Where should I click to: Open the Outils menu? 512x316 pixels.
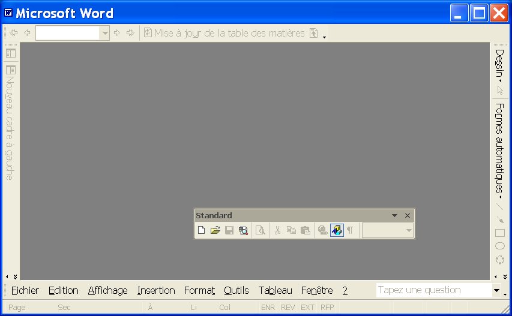click(x=236, y=290)
